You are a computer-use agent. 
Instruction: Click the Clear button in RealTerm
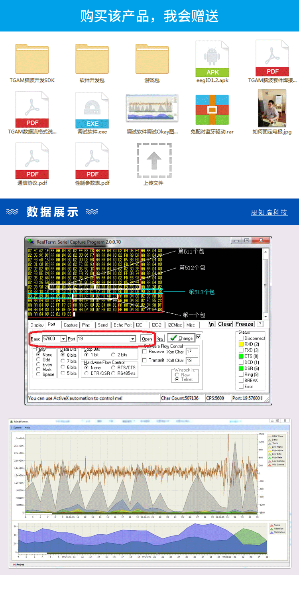click(225, 324)
